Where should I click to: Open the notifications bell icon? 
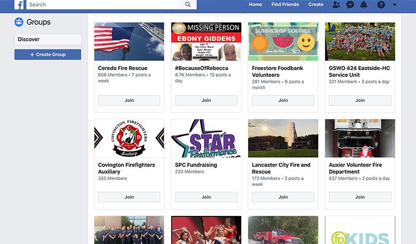[363, 5]
